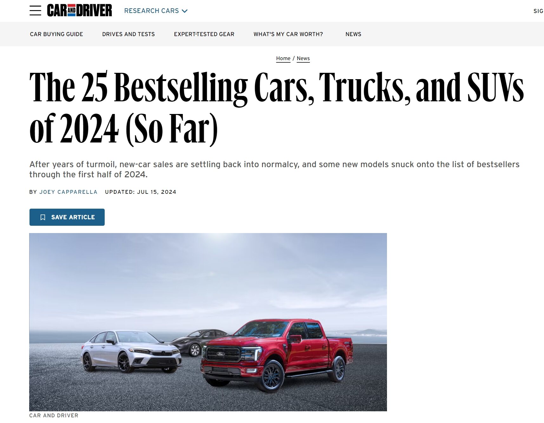Select News in the navigation bar
The height and width of the screenshot is (423, 544).
[353, 34]
